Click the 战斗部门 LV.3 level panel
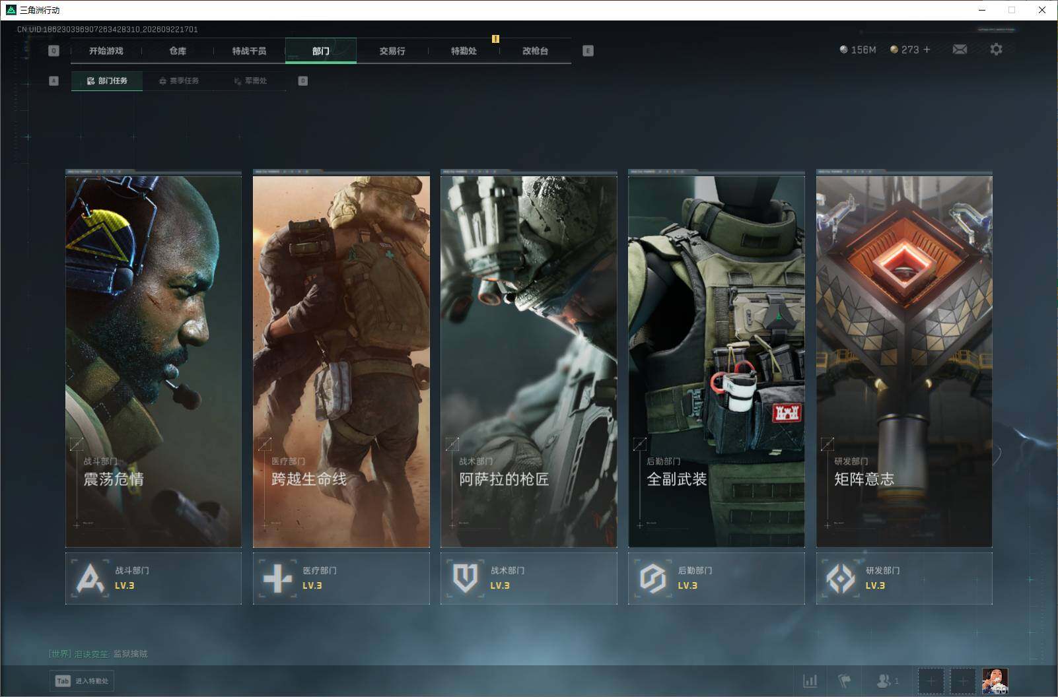Screen dimensions: 1058x697 click(x=153, y=578)
